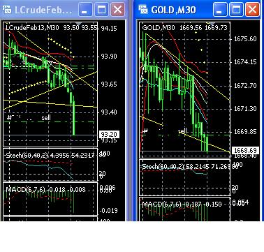Select the GOLD,M30 window title text
This screenshot has height=252, width=264.
tap(173, 10)
